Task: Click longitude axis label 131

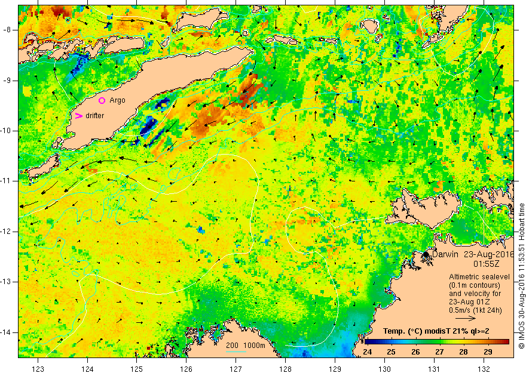Action: click(434, 369)
